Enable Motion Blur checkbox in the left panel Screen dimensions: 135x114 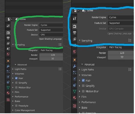[x=16, y=87]
